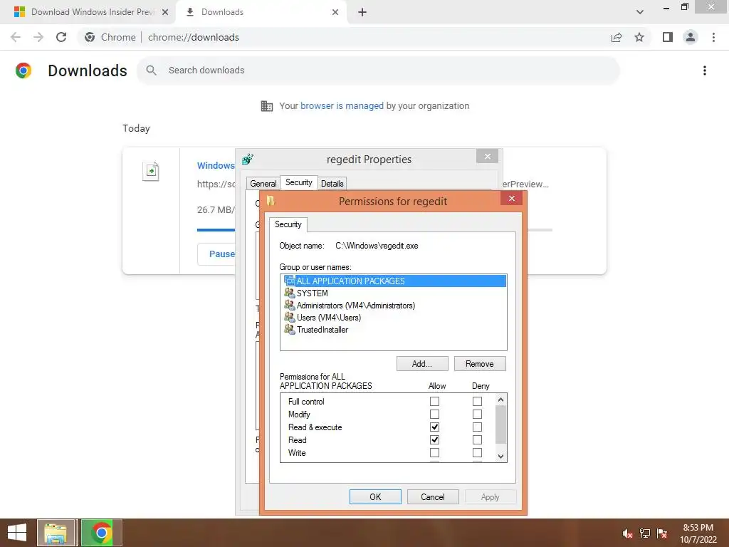
Task: Confirm permissions with OK
Action: pyautogui.click(x=375, y=496)
